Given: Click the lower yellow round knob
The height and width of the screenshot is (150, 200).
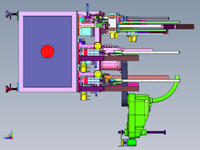Looking at the screenshot, I should tap(98, 74).
